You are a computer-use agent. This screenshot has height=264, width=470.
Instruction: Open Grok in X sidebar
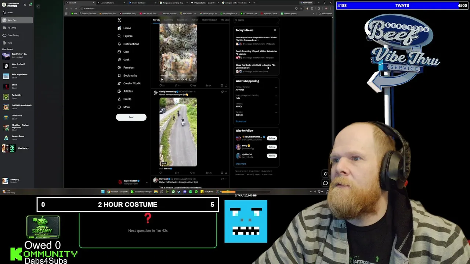click(x=123, y=60)
